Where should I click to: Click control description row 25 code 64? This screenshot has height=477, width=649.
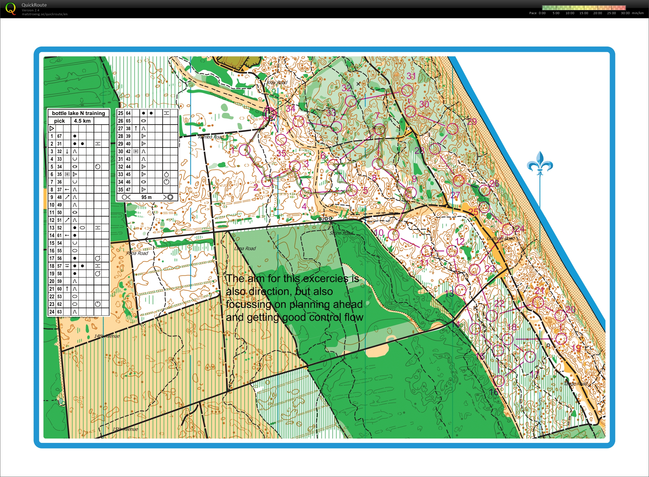point(147,113)
